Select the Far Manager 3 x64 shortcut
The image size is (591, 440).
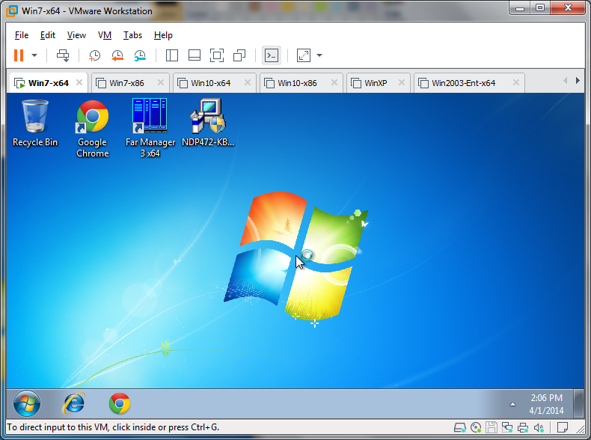click(x=150, y=128)
